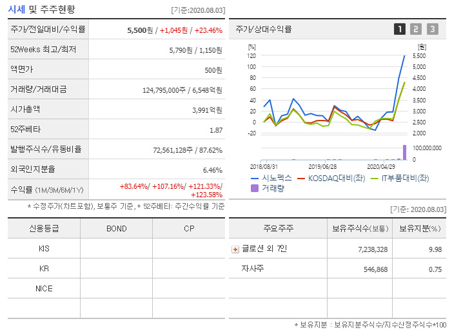Viewport: 452px width, 330px height.
Task: Click the green IT부품대비 legend marker
Action: pos(374,179)
